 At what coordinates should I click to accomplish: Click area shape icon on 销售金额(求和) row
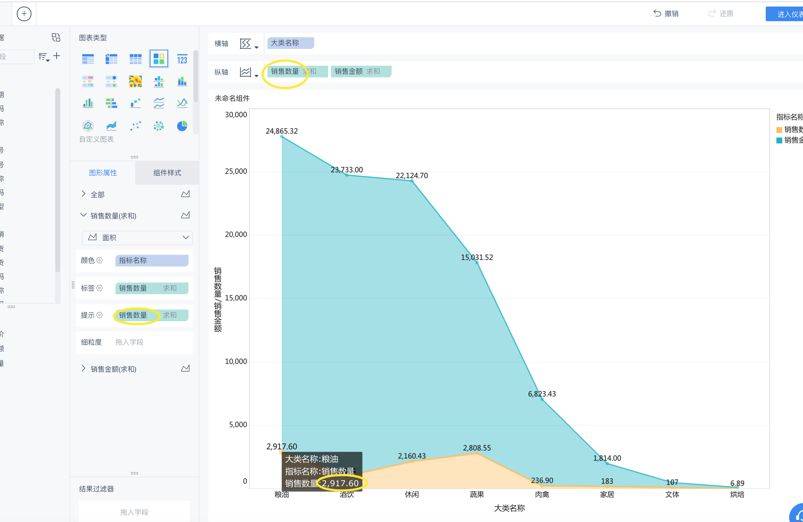coord(186,368)
